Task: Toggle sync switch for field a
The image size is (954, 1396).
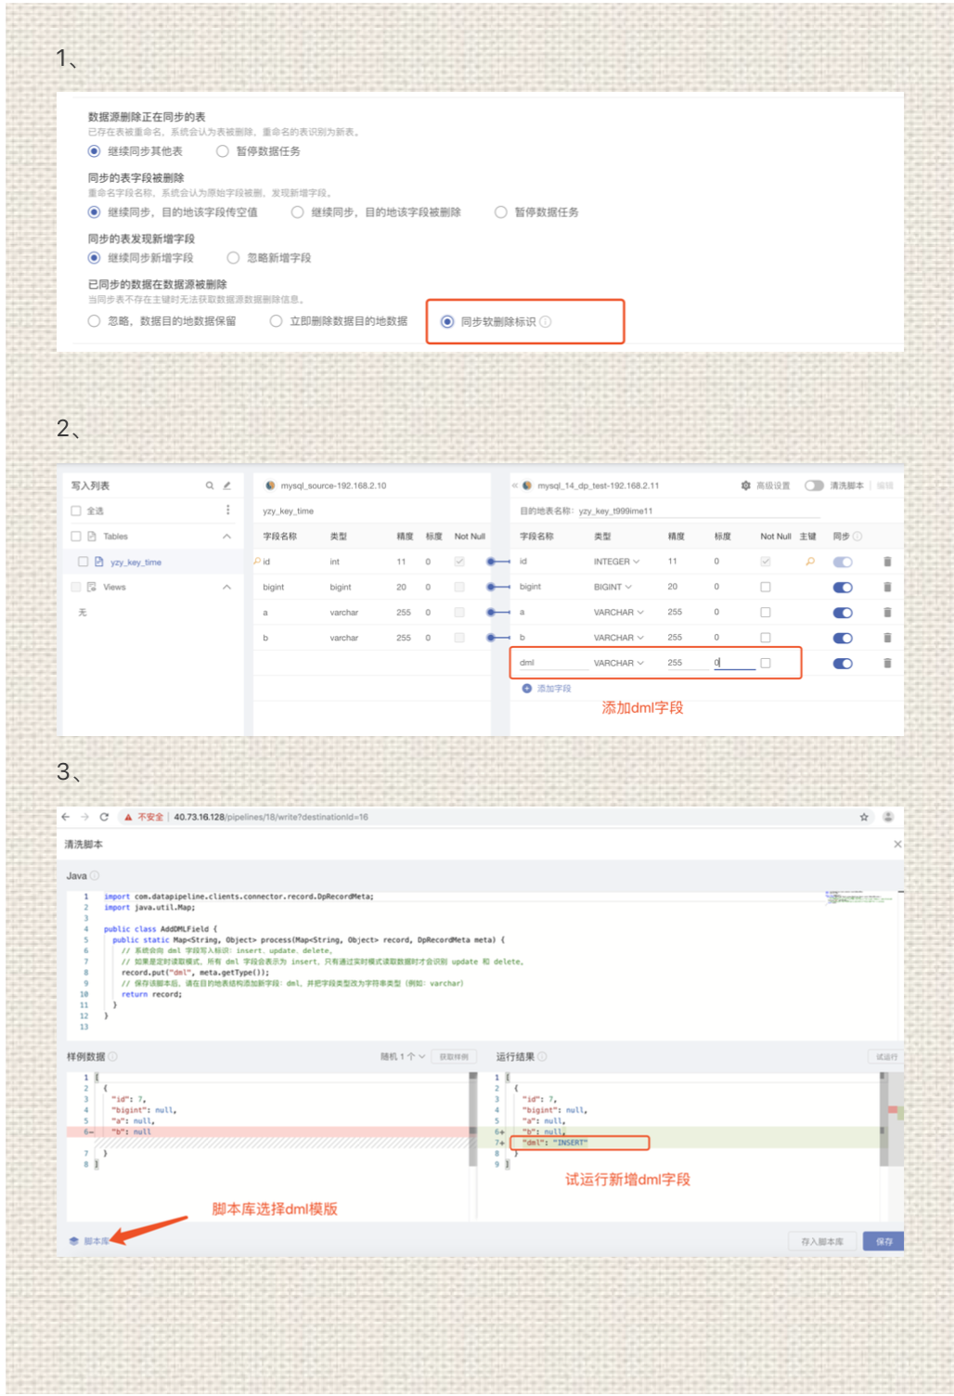Action: 843,613
